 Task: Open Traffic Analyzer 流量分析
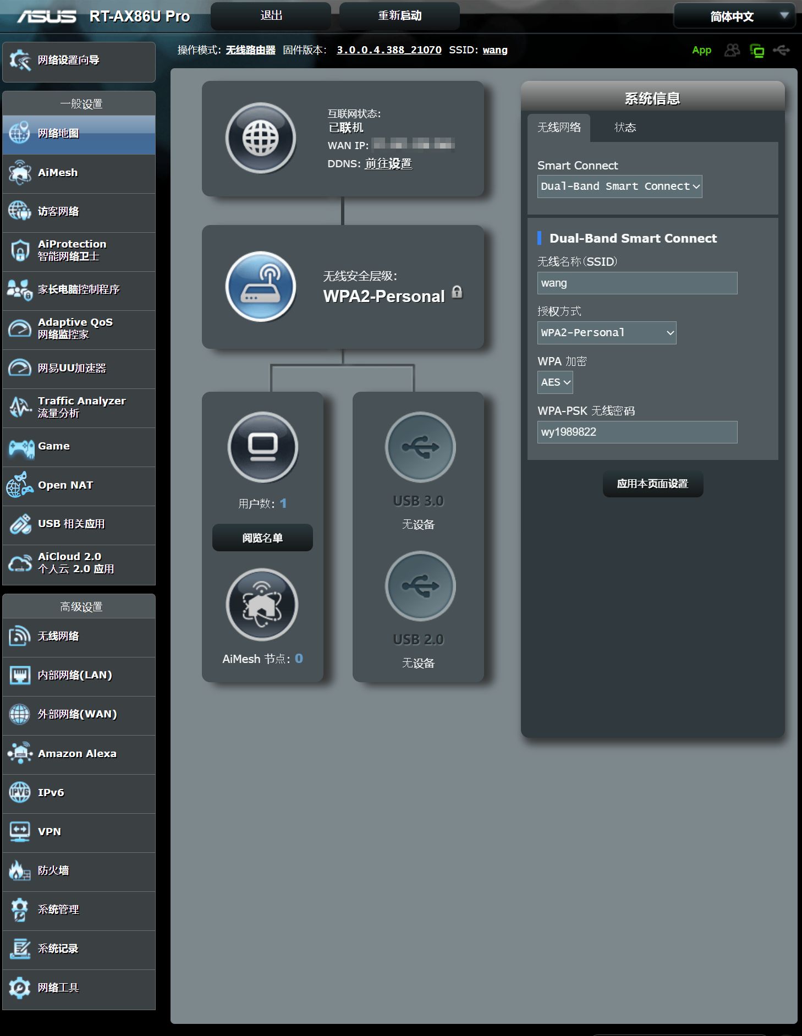[x=79, y=408]
